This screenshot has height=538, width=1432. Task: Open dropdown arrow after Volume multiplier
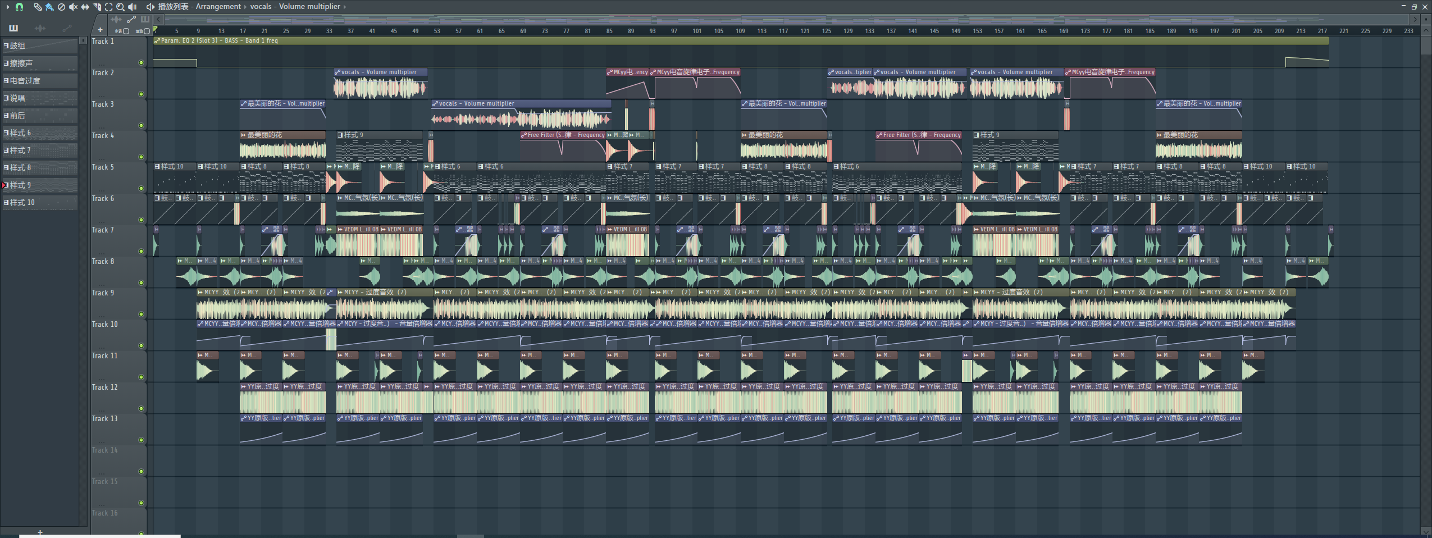(x=344, y=7)
